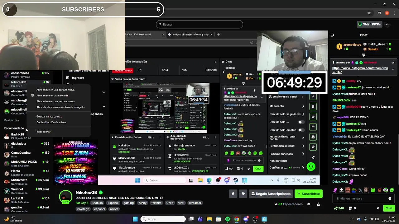
Task: Open the emoji picker in the chat input
Action: 390,198
